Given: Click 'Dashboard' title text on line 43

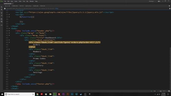Looking at the screenshot, I should (50, 38).
